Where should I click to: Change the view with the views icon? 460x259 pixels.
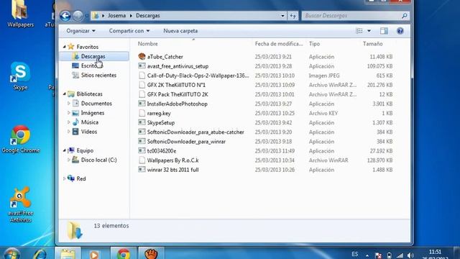click(x=359, y=31)
